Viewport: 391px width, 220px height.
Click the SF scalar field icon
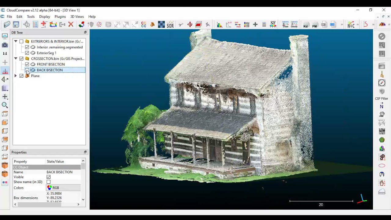(273, 24)
